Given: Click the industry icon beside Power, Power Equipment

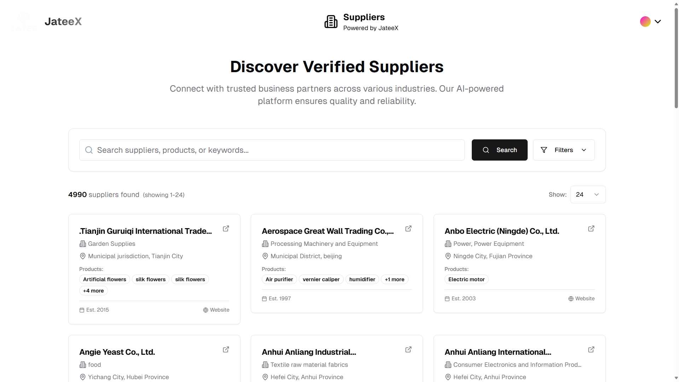Looking at the screenshot, I should point(448,244).
